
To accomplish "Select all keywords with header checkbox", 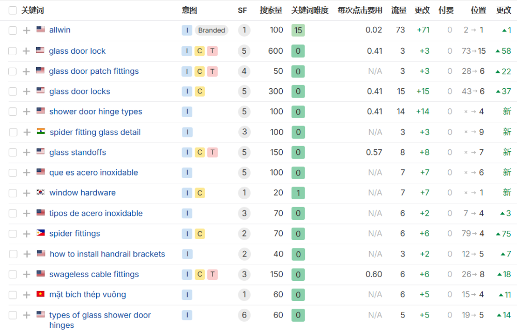I will tap(13, 10).
